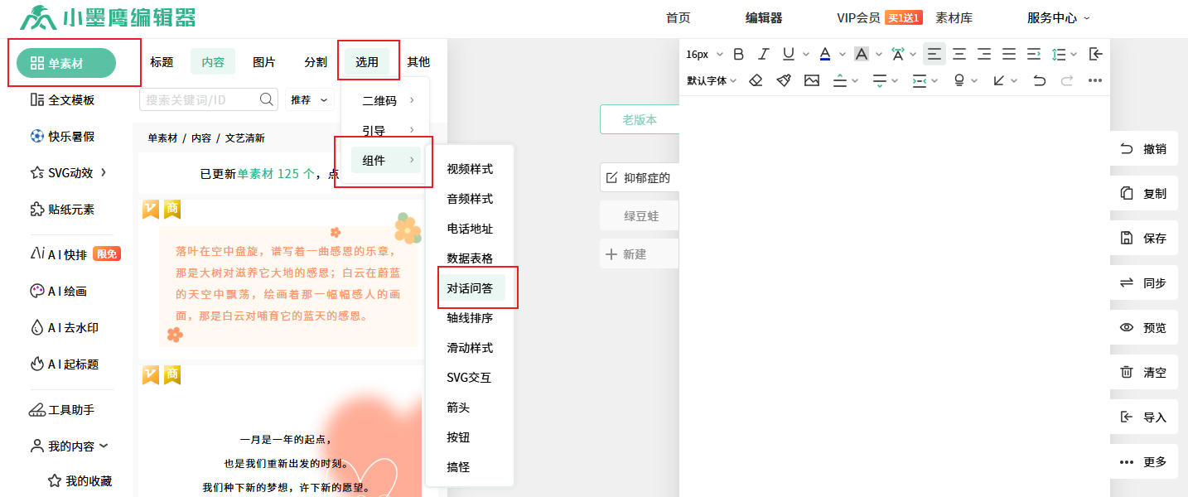
Task: Select the paragraph spacing before icon
Action: 840,80
